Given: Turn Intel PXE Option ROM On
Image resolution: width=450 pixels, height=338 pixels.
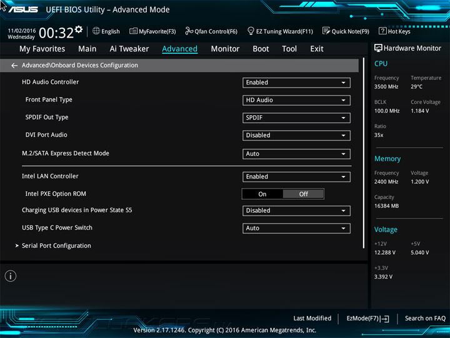Looking at the screenshot, I should (x=262, y=194).
